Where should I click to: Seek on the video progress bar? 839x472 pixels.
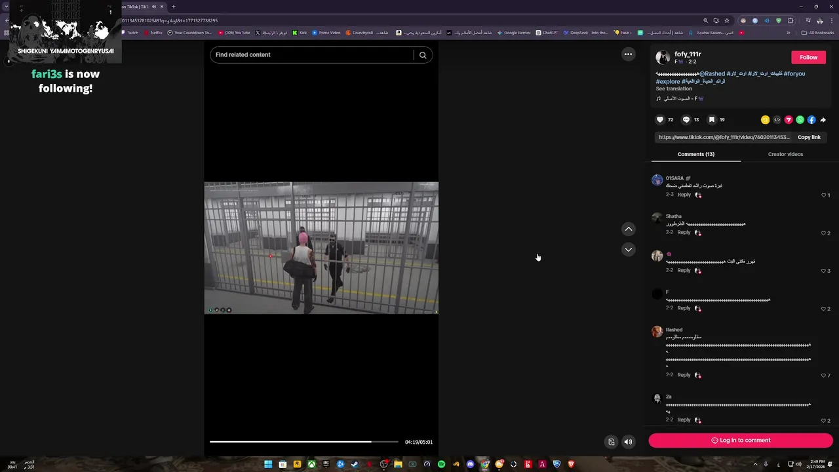coord(303,442)
